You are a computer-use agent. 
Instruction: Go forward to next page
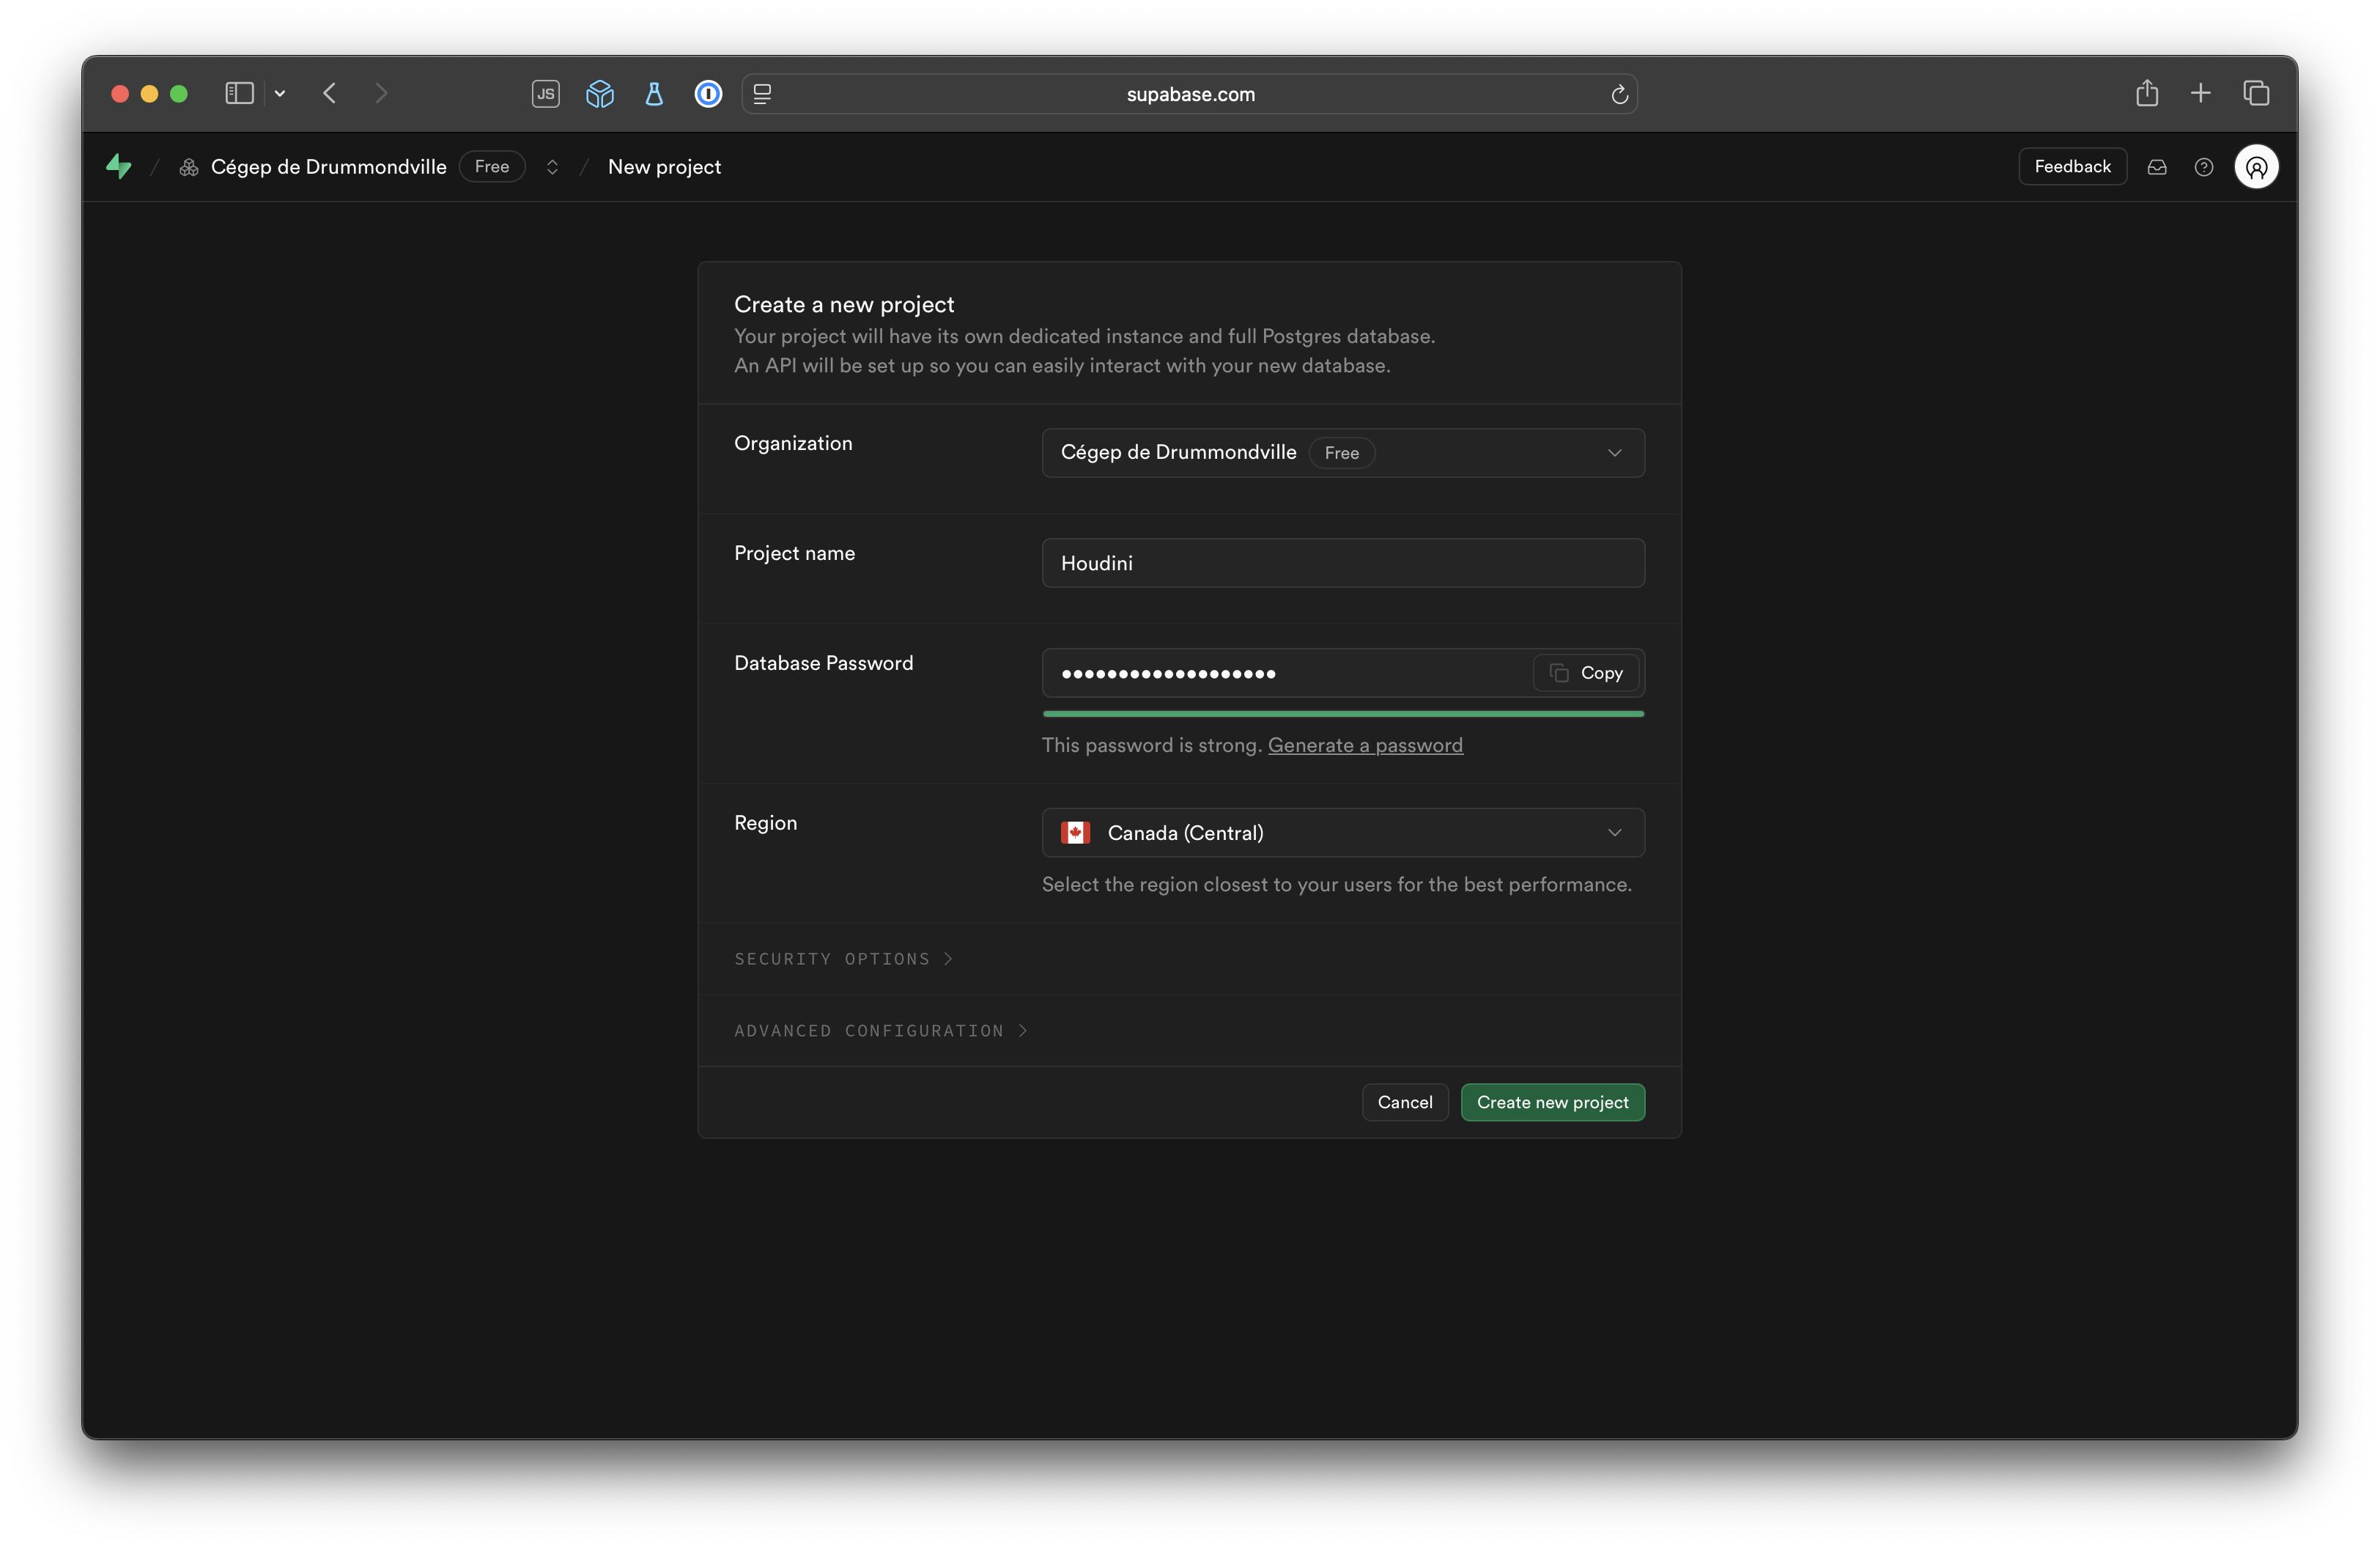[x=381, y=93]
